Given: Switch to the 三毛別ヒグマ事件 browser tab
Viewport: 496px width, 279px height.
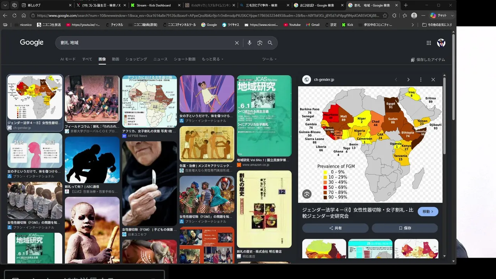Looking at the screenshot, I should pyautogui.click(x=263, y=5).
